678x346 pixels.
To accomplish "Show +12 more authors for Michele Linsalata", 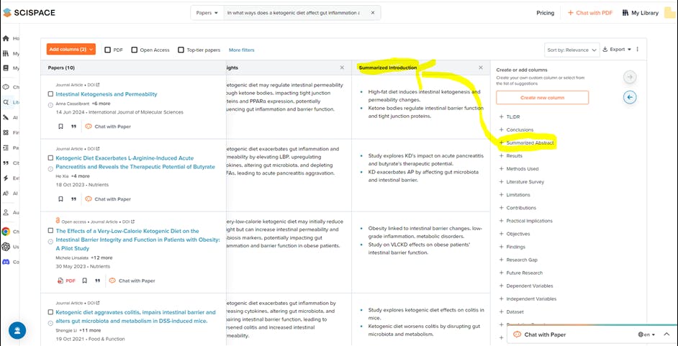I will (x=101, y=258).
